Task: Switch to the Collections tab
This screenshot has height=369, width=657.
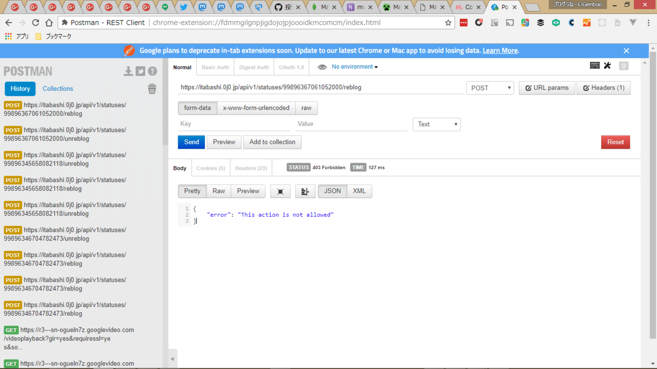Action: tap(58, 89)
